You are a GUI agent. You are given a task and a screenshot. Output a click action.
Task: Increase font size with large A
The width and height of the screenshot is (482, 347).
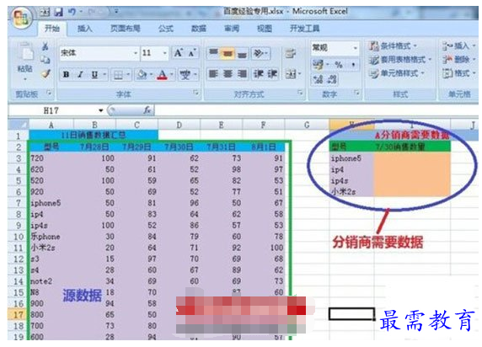click(x=179, y=53)
